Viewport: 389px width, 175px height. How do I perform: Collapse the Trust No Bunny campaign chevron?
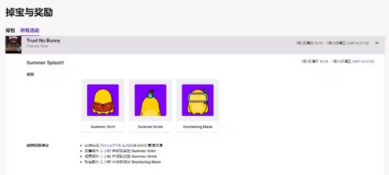377,43
